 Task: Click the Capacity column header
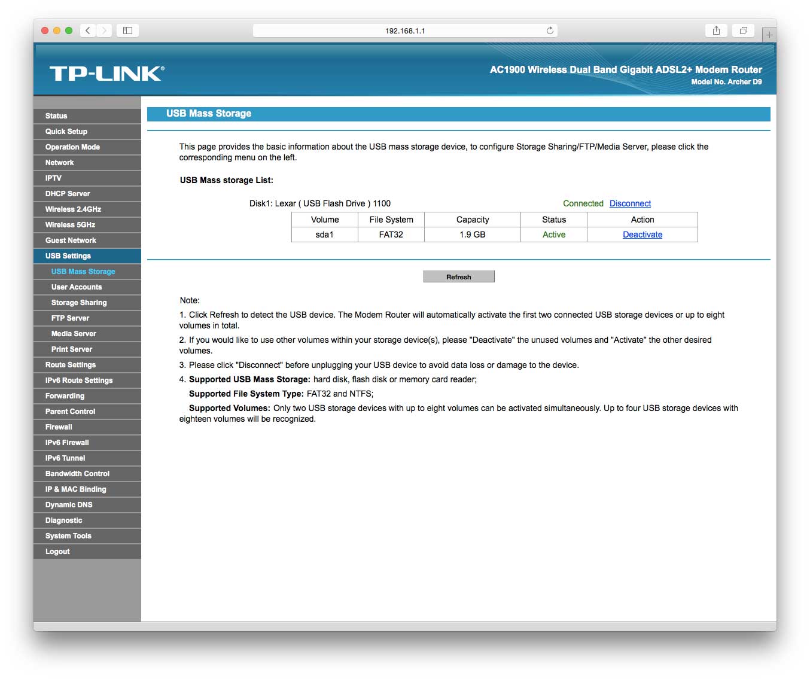(x=473, y=220)
